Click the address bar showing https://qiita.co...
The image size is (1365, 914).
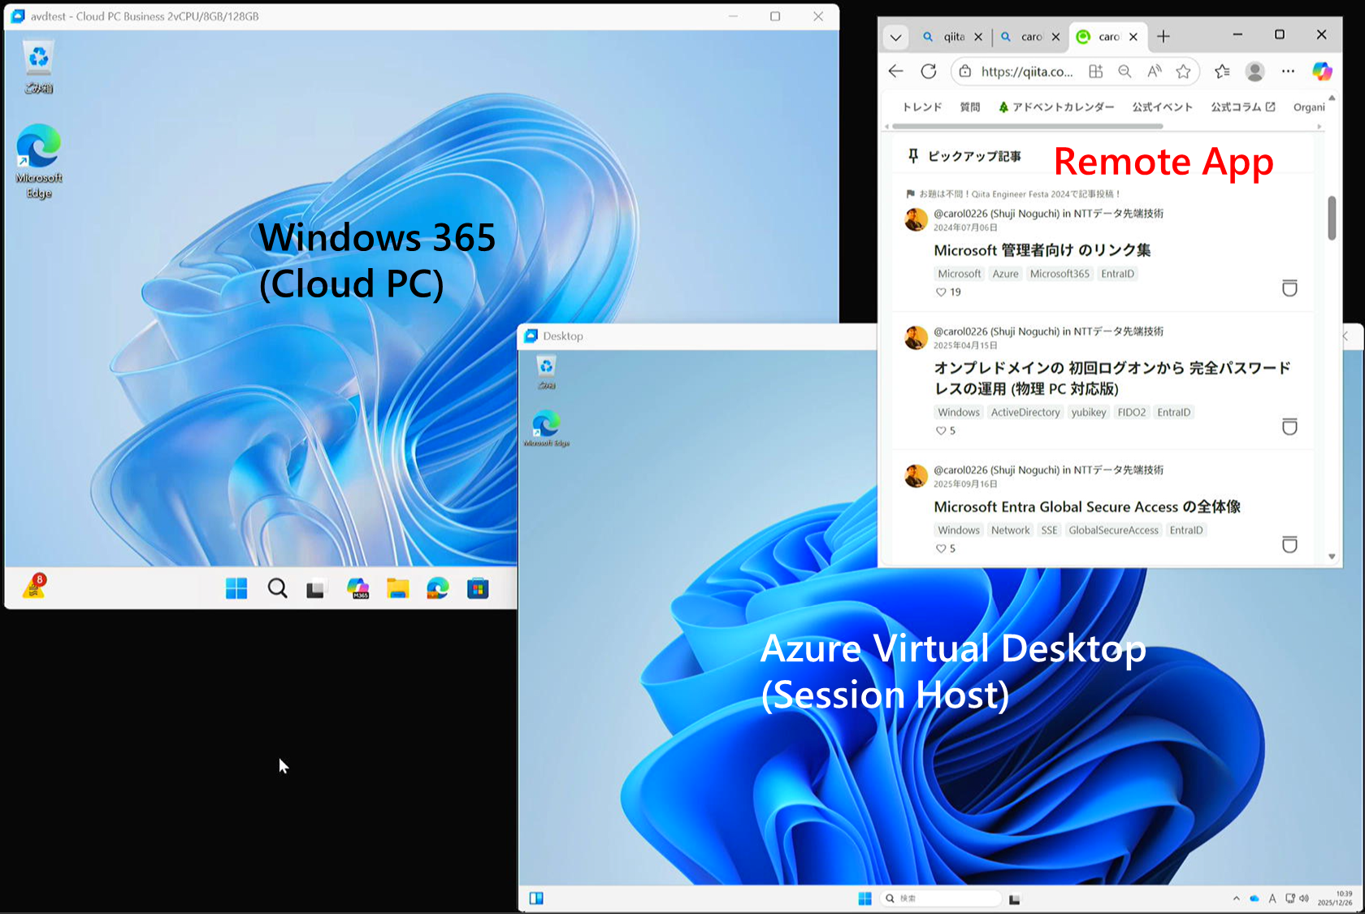click(x=1027, y=71)
